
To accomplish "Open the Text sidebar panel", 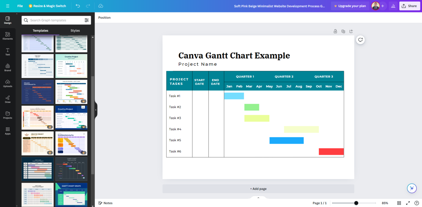I will tap(8, 52).
